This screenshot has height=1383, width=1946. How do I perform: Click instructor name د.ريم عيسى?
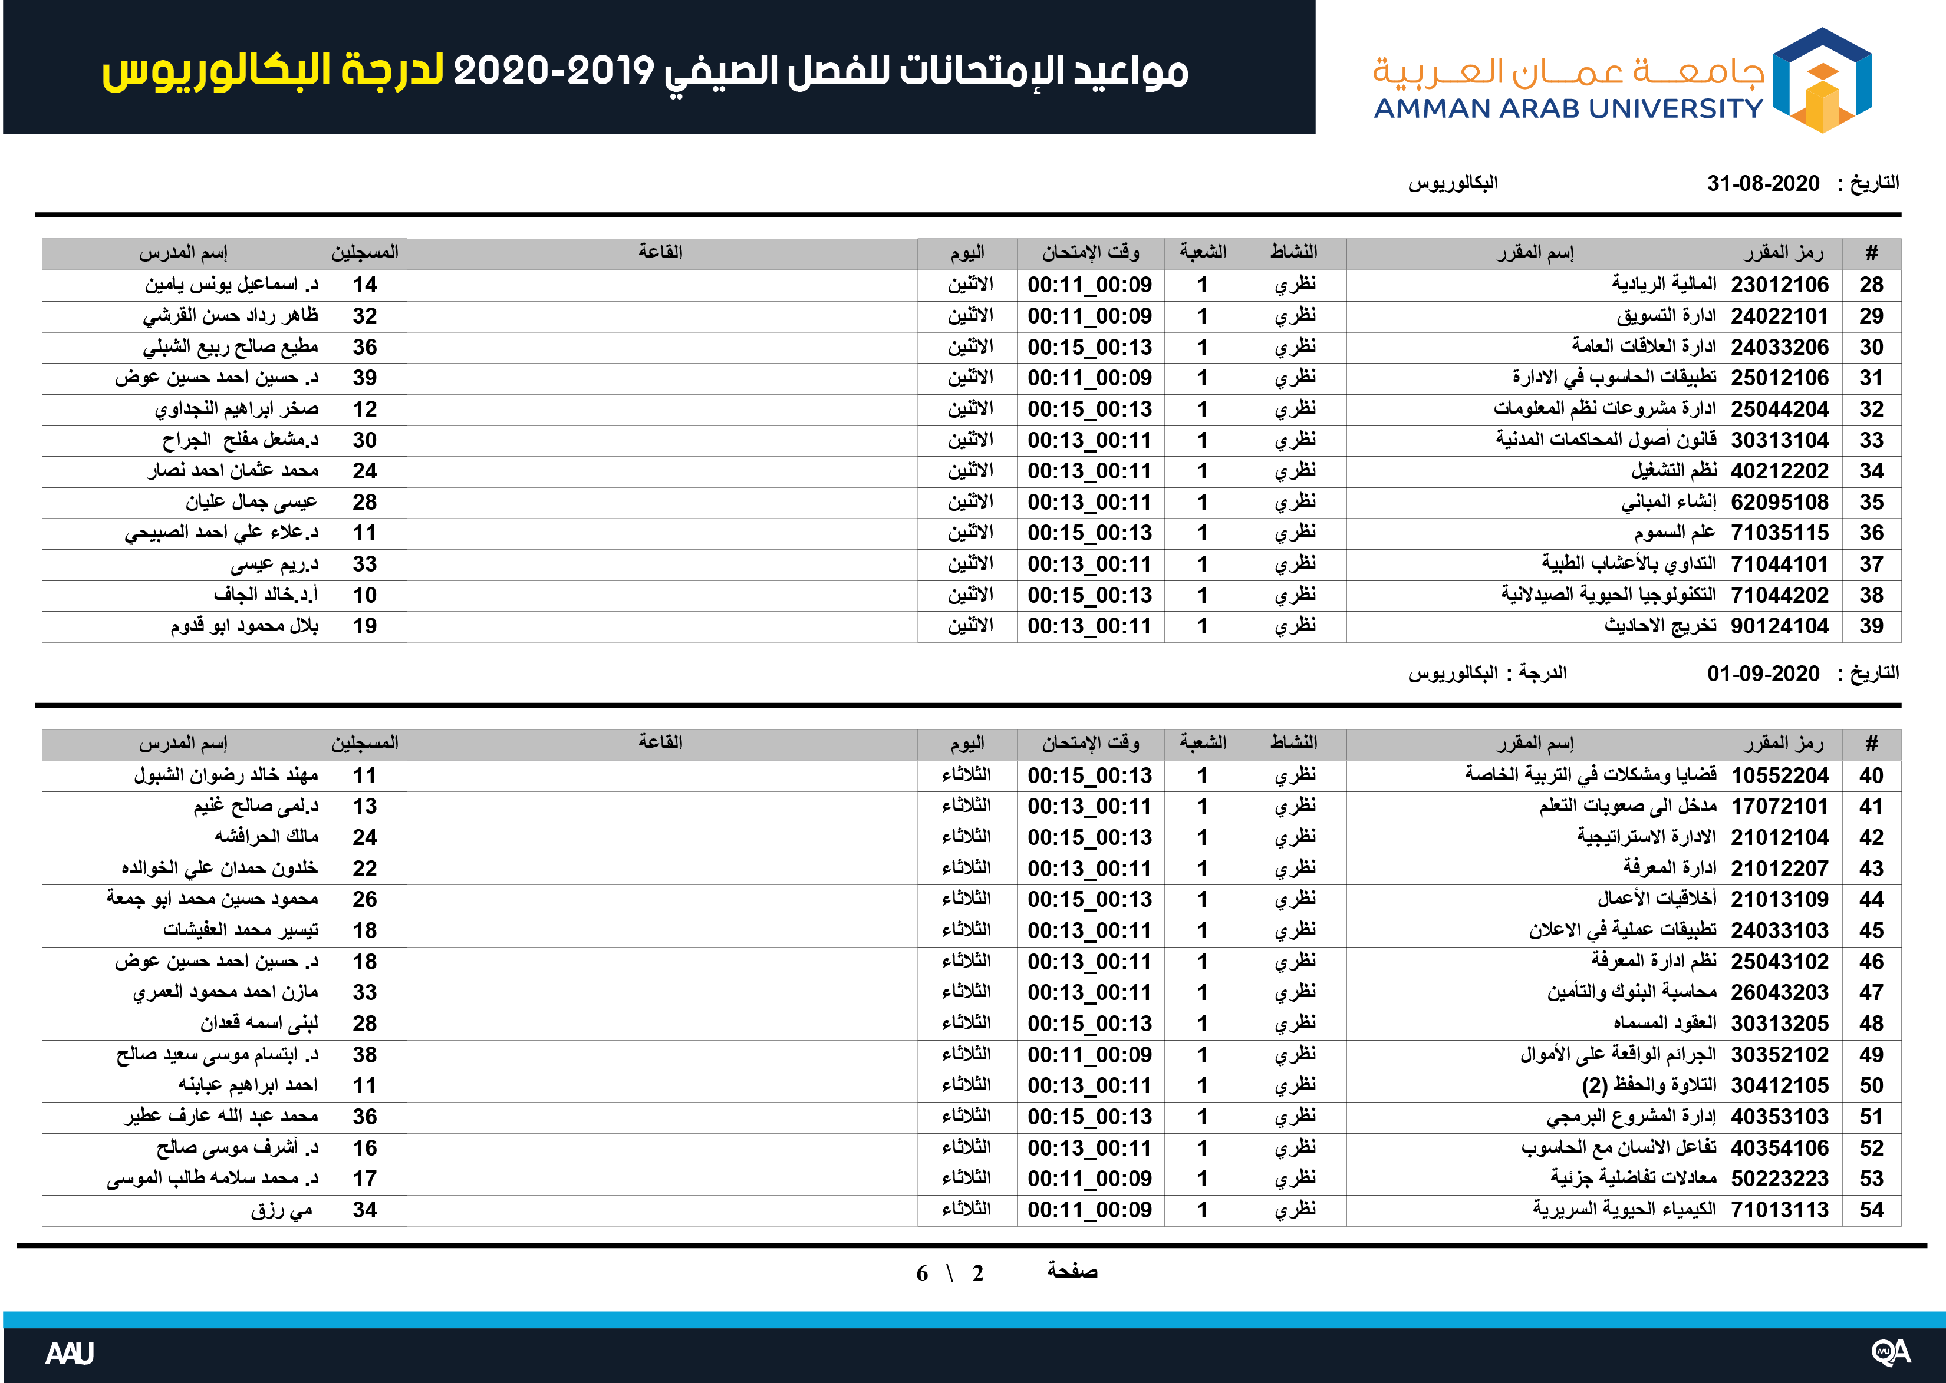coord(274,565)
